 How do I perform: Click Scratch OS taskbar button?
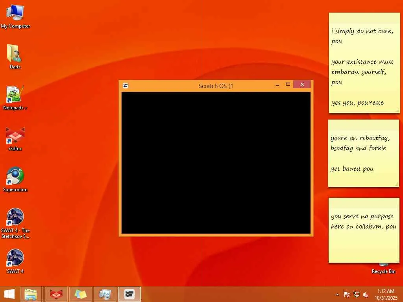[129, 294]
